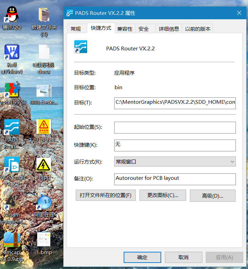Switch to the 常规 (General) tab

coord(76,29)
